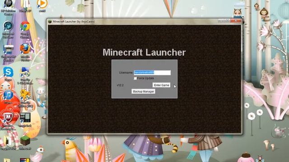This screenshot has height=162, width=289.
Task: Select the Google Chrome desktop shortcut
Action: tap(25, 30)
